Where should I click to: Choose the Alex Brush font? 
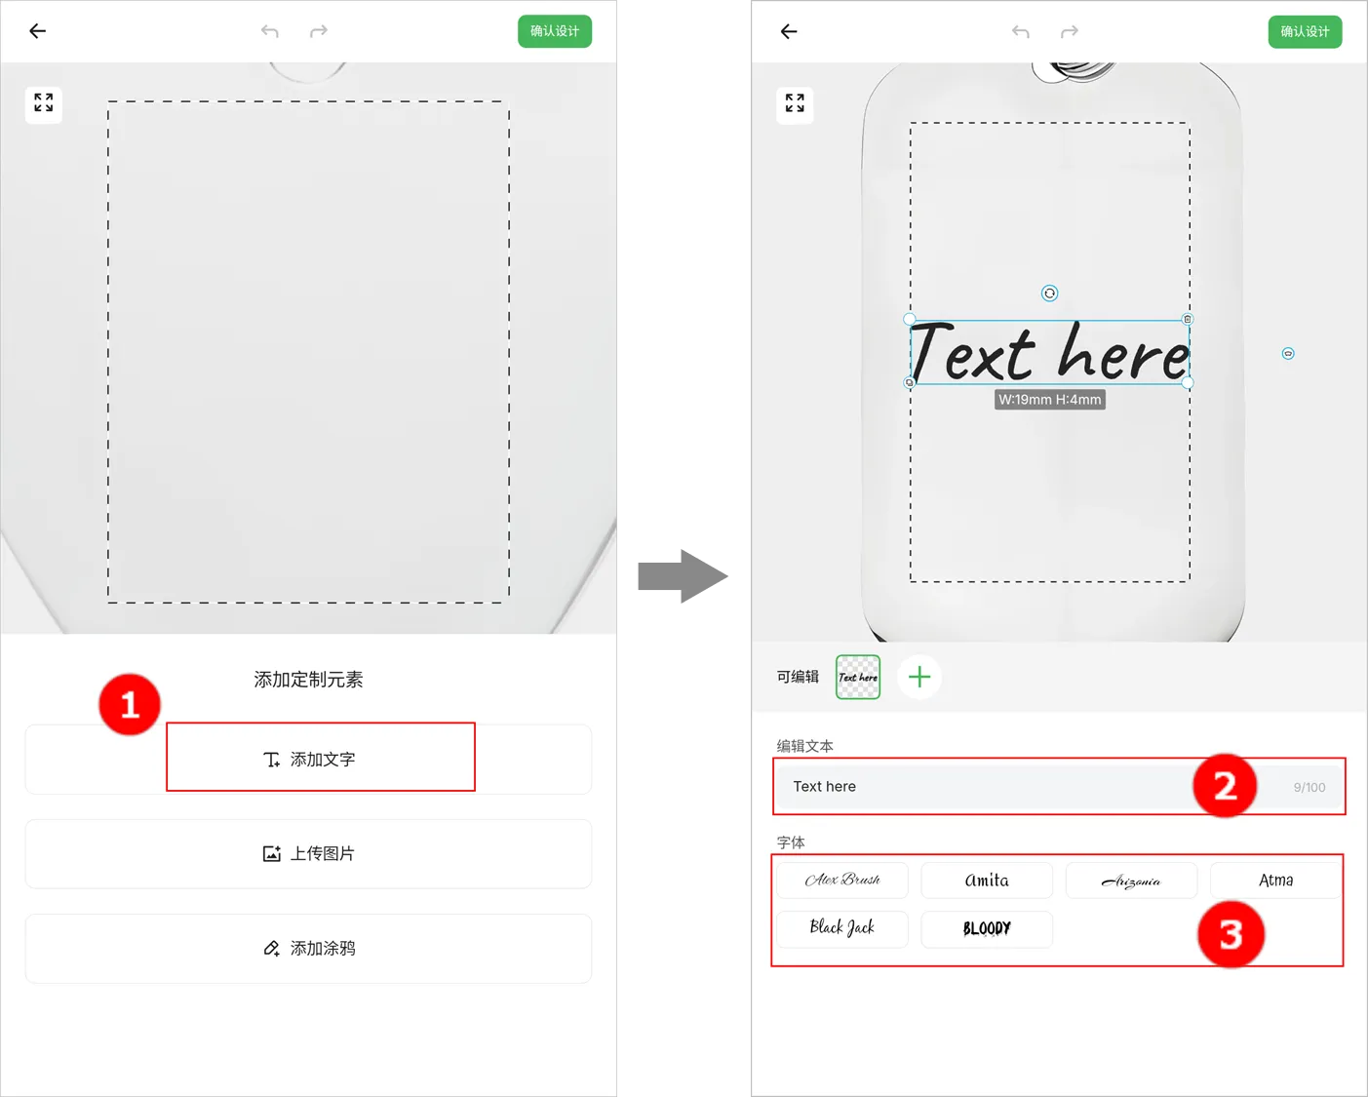coord(842,880)
